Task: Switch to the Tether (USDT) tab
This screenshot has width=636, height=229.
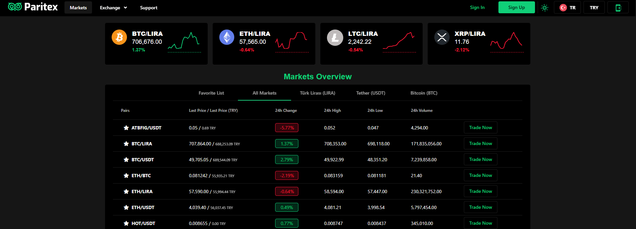Action: point(371,93)
